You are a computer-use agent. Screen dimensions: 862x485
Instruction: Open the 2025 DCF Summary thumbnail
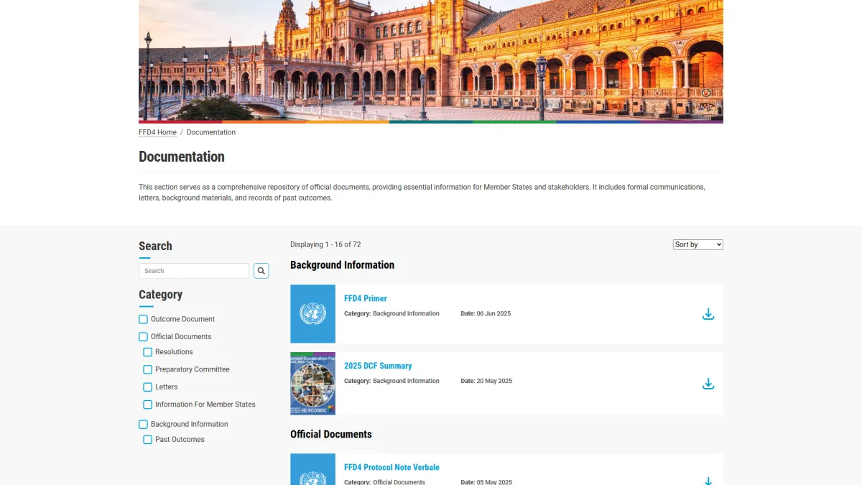click(x=312, y=384)
